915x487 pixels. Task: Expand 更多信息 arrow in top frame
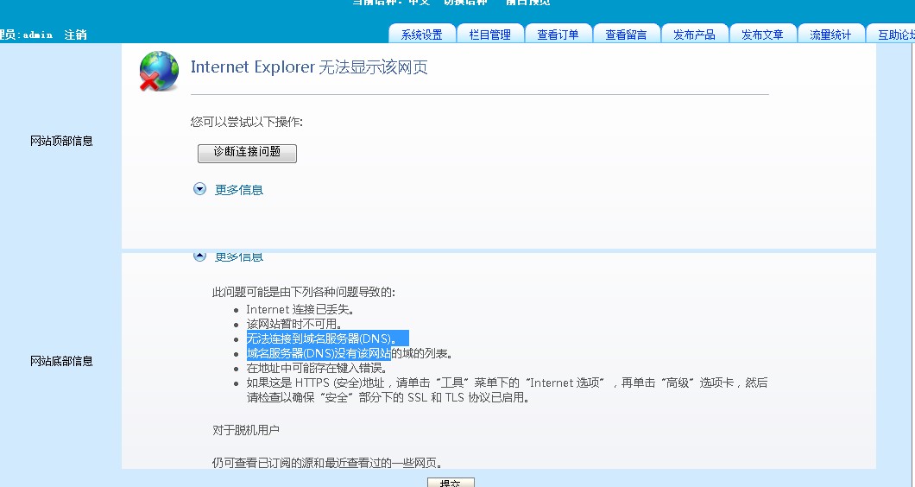[x=200, y=189]
